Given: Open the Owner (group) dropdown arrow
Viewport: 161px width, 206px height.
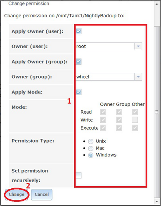Looking at the screenshot, I should (138, 77).
